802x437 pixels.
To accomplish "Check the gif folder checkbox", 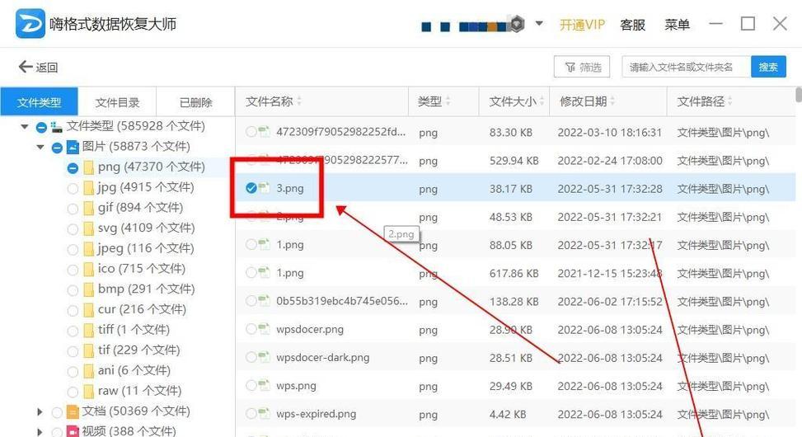I will (x=73, y=209).
